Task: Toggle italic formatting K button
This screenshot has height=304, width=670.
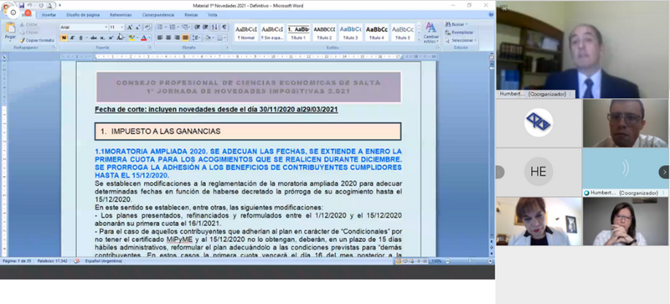Action: 72,38
